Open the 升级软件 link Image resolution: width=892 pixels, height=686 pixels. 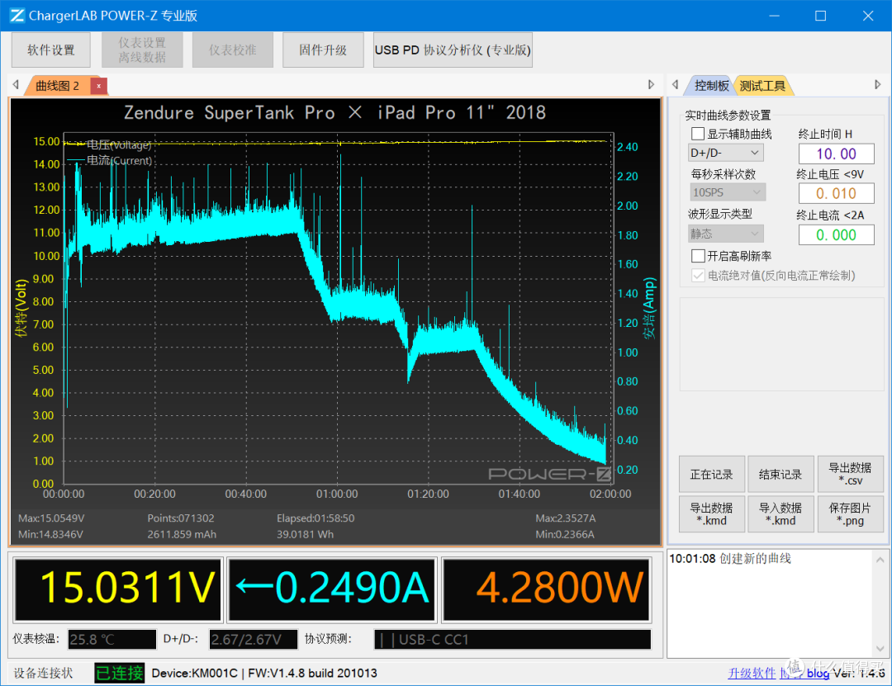pos(752,674)
